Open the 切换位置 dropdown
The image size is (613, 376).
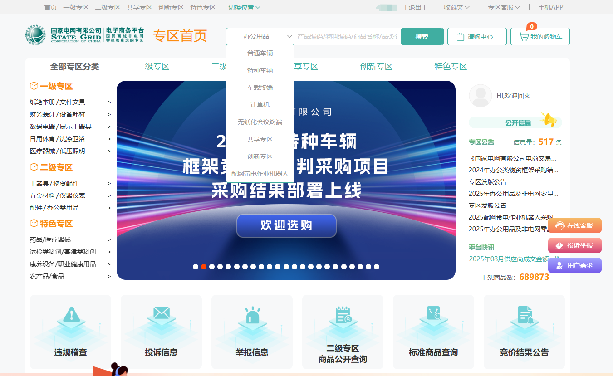click(244, 7)
